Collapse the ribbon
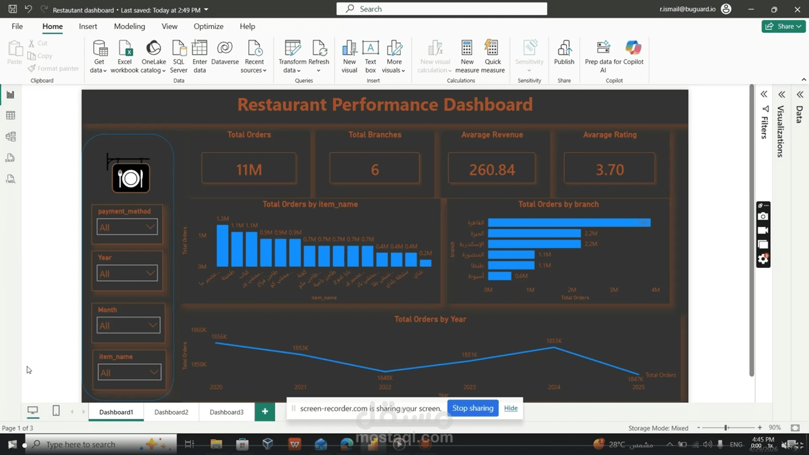 pyautogui.click(x=804, y=80)
